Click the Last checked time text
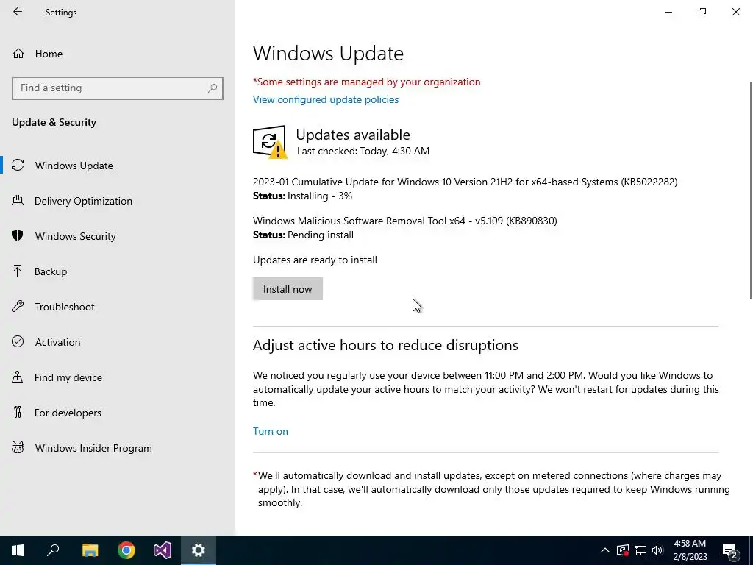This screenshot has height=565, width=753. coord(363,151)
